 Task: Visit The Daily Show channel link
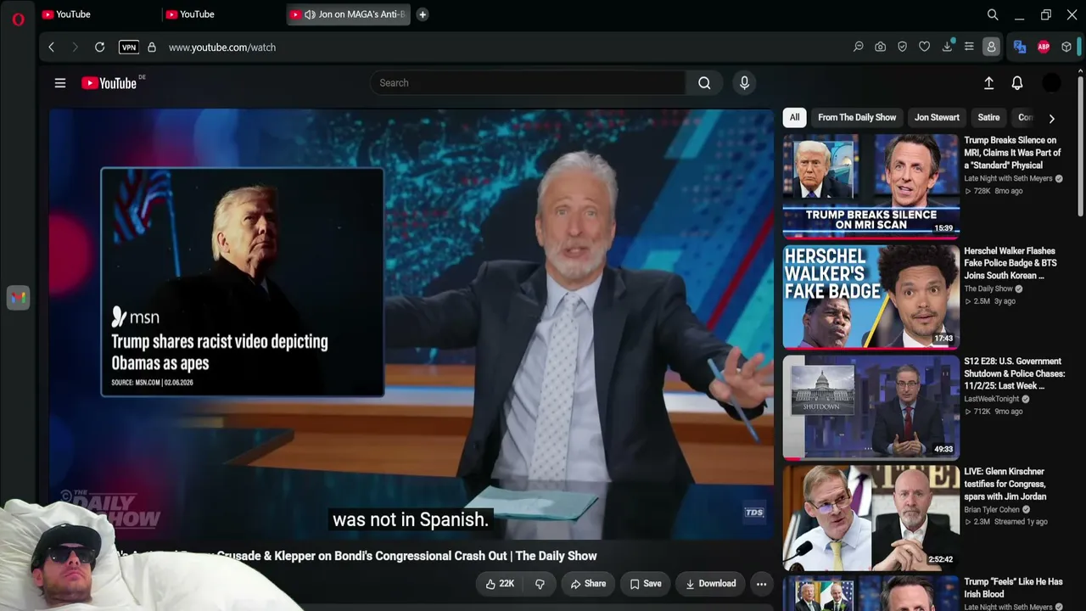pyautogui.click(x=988, y=289)
